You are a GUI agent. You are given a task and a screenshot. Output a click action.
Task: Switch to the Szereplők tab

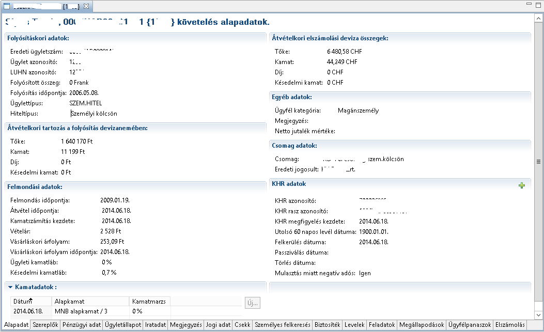point(45,325)
